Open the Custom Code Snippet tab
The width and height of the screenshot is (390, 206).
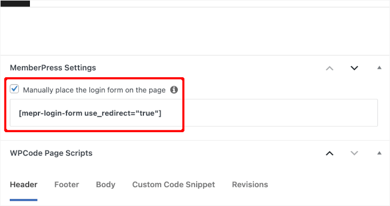[x=174, y=185]
